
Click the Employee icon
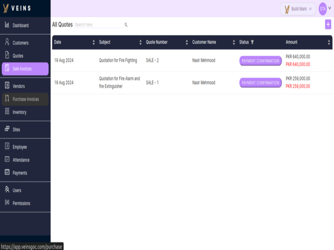click(x=7, y=146)
